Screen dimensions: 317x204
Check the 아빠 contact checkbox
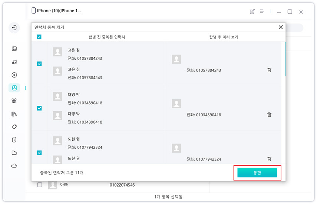pos(40,185)
